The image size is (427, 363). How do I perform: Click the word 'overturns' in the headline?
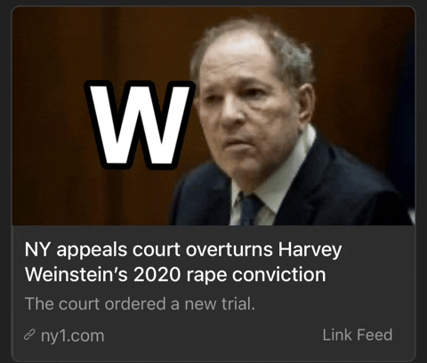[229, 250]
